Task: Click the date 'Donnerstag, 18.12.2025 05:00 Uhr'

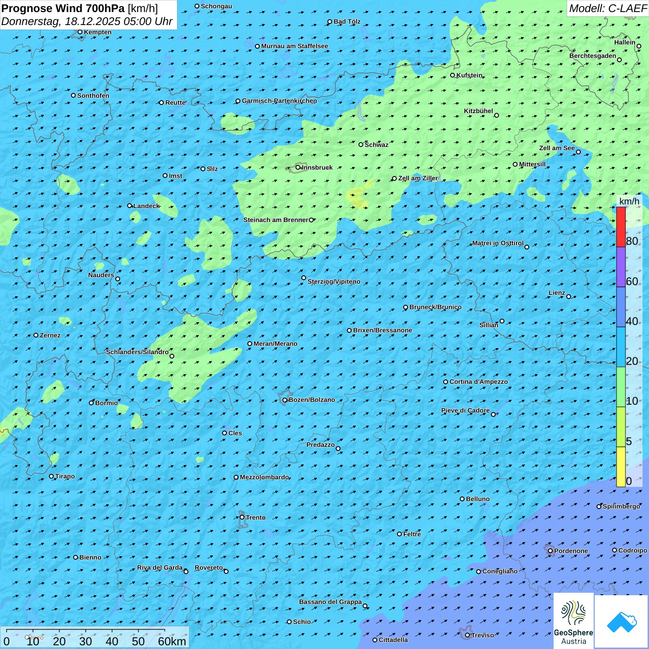Action: pos(87,21)
